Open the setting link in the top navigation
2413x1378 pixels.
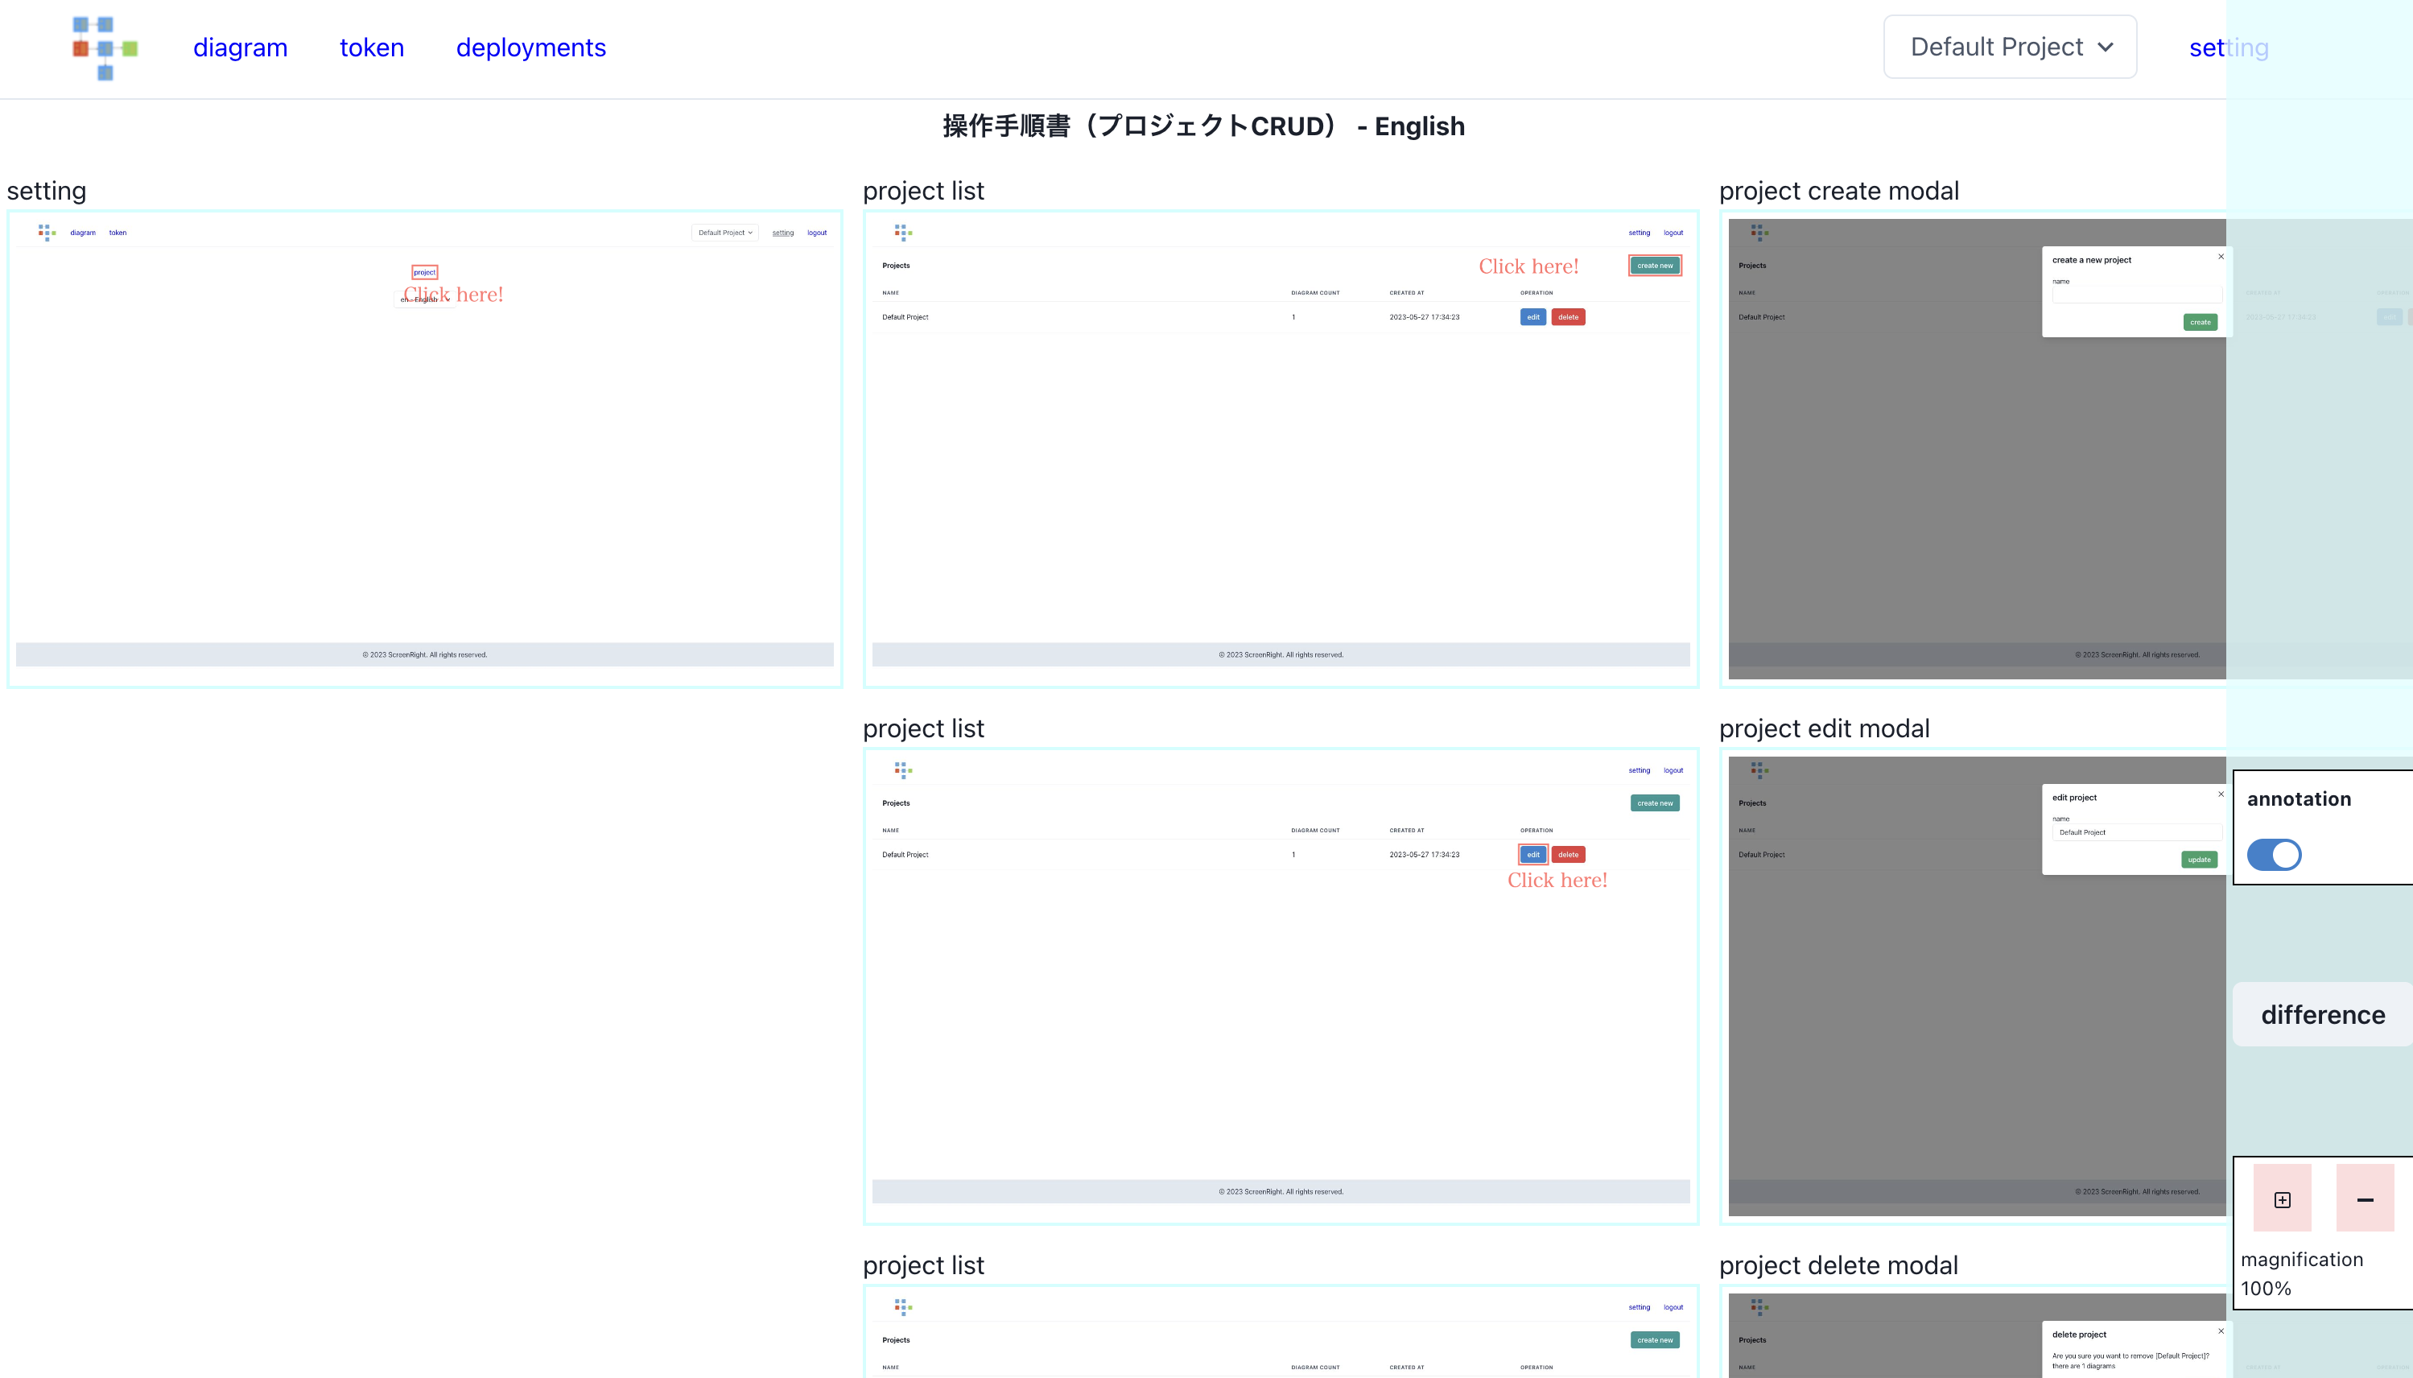click(x=2229, y=47)
